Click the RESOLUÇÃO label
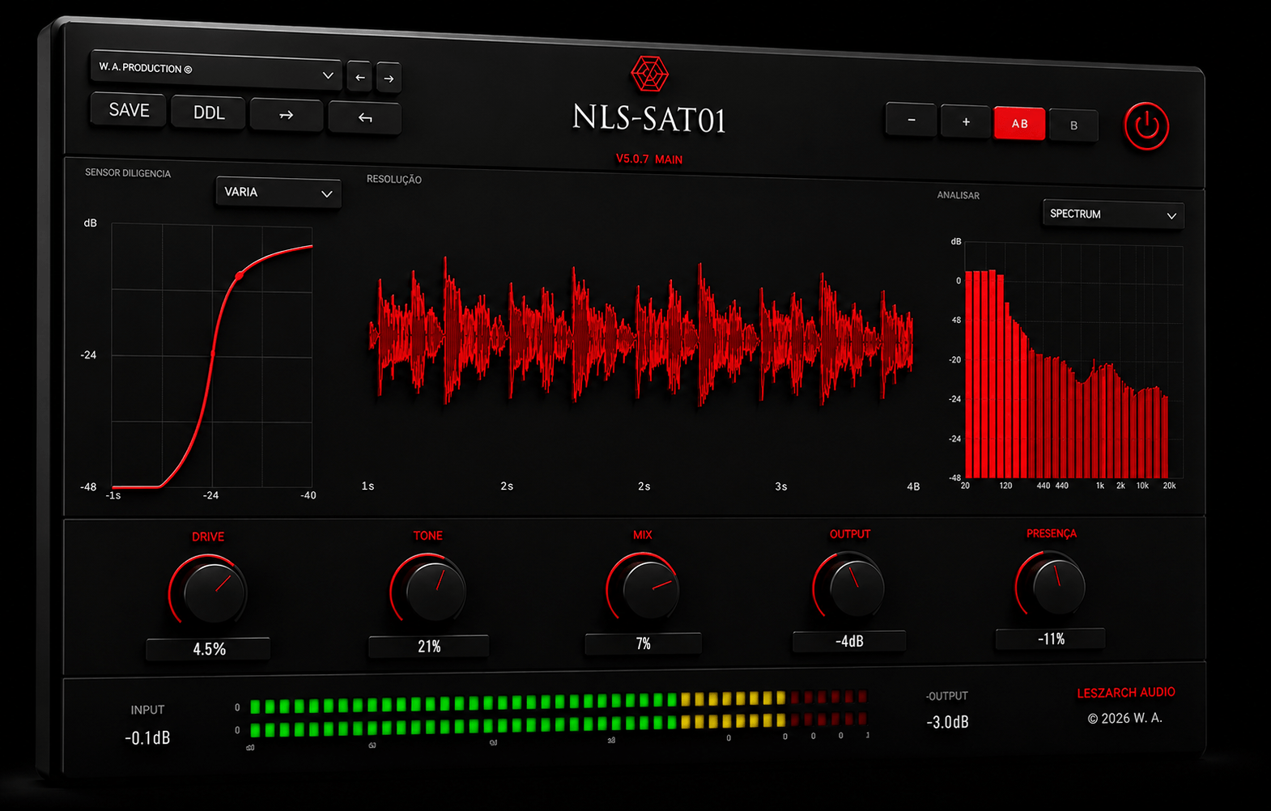The width and height of the screenshot is (1271, 811). click(x=394, y=179)
